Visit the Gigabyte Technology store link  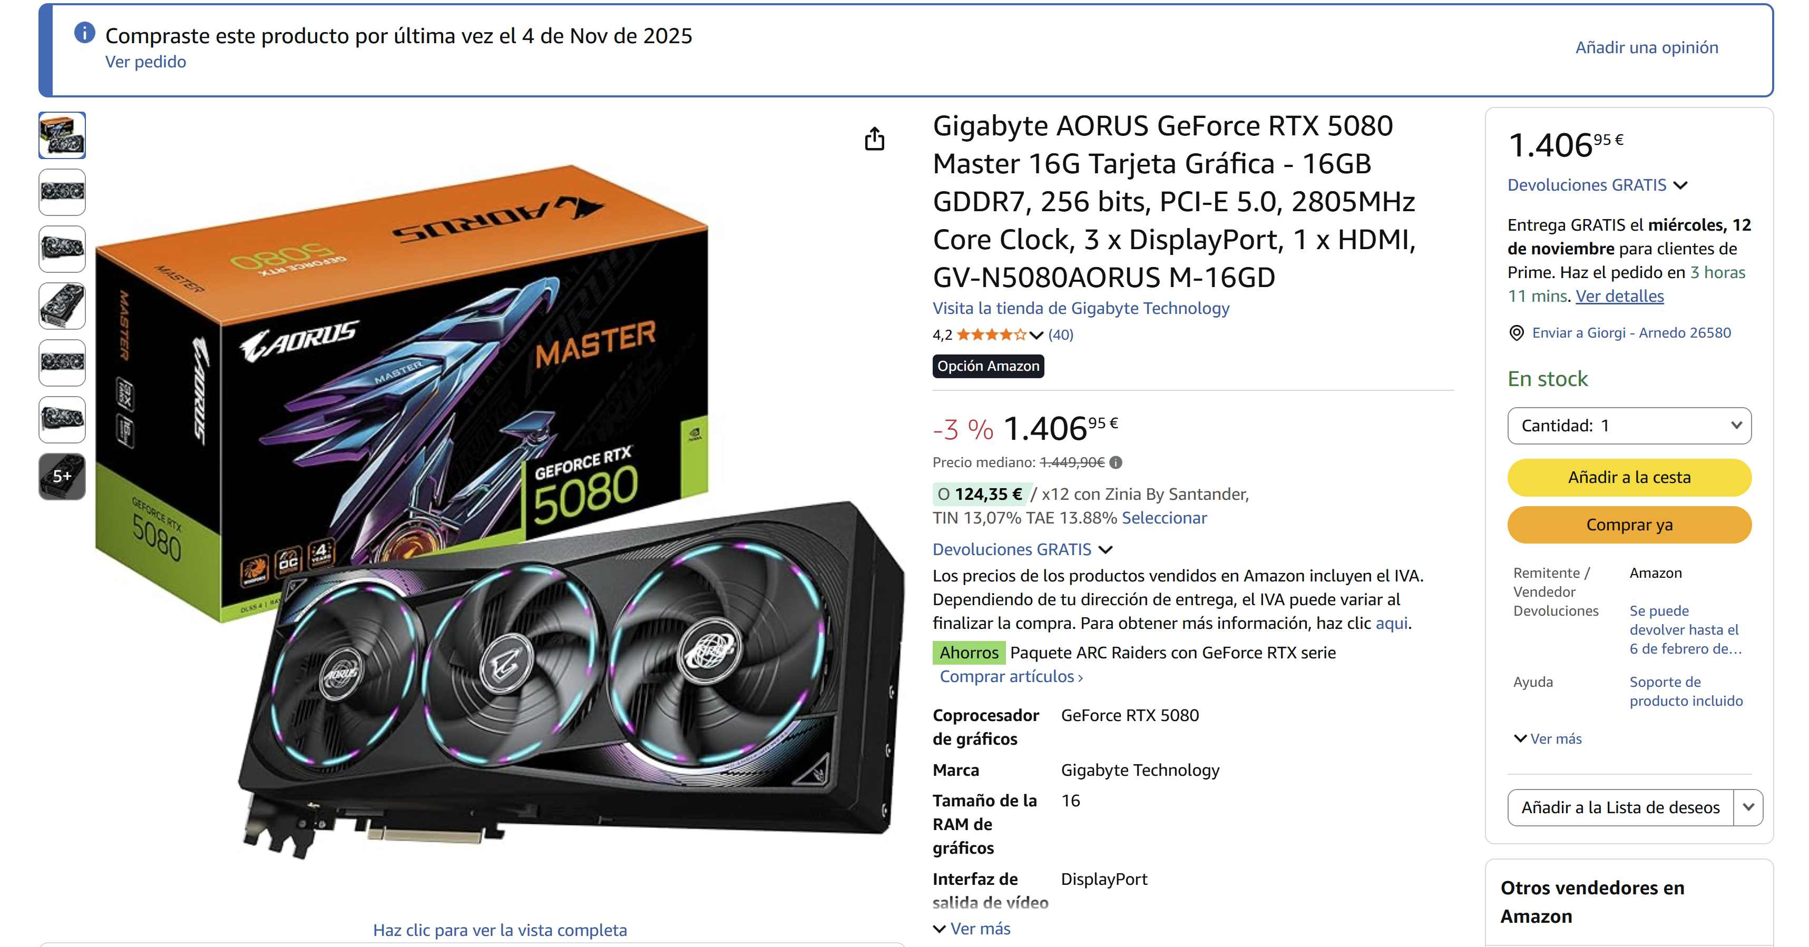[1081, 308]
